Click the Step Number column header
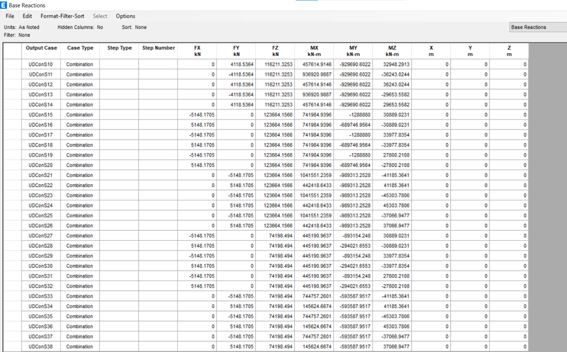The width and height of the screenshot is (567, 352). click(158, 51)
